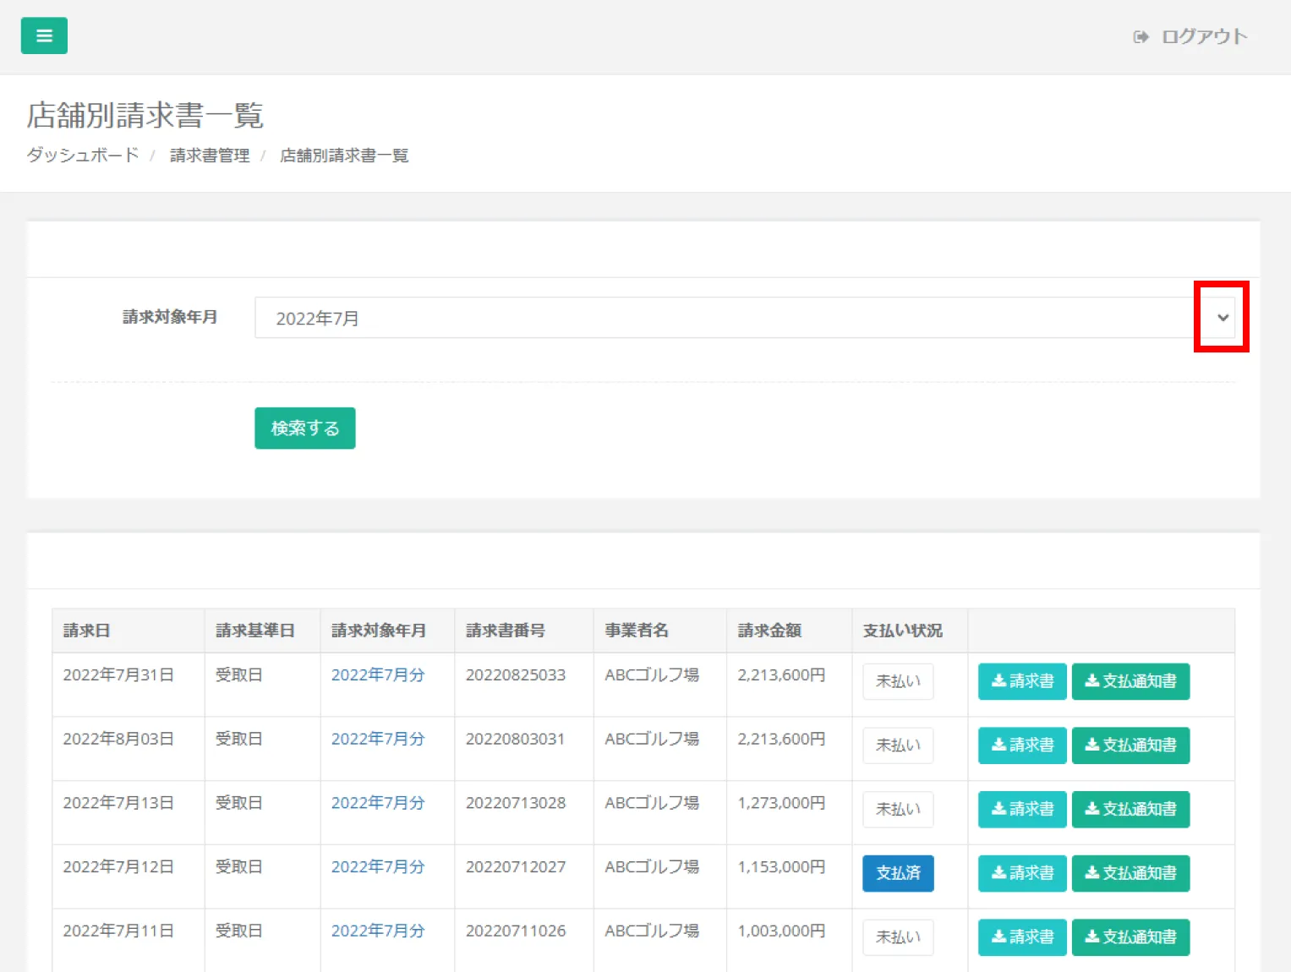Download 請求書 for invoice 20220711026
Image resolution: width=1291 pixels, height=972 pixels.
point(1022,937)
